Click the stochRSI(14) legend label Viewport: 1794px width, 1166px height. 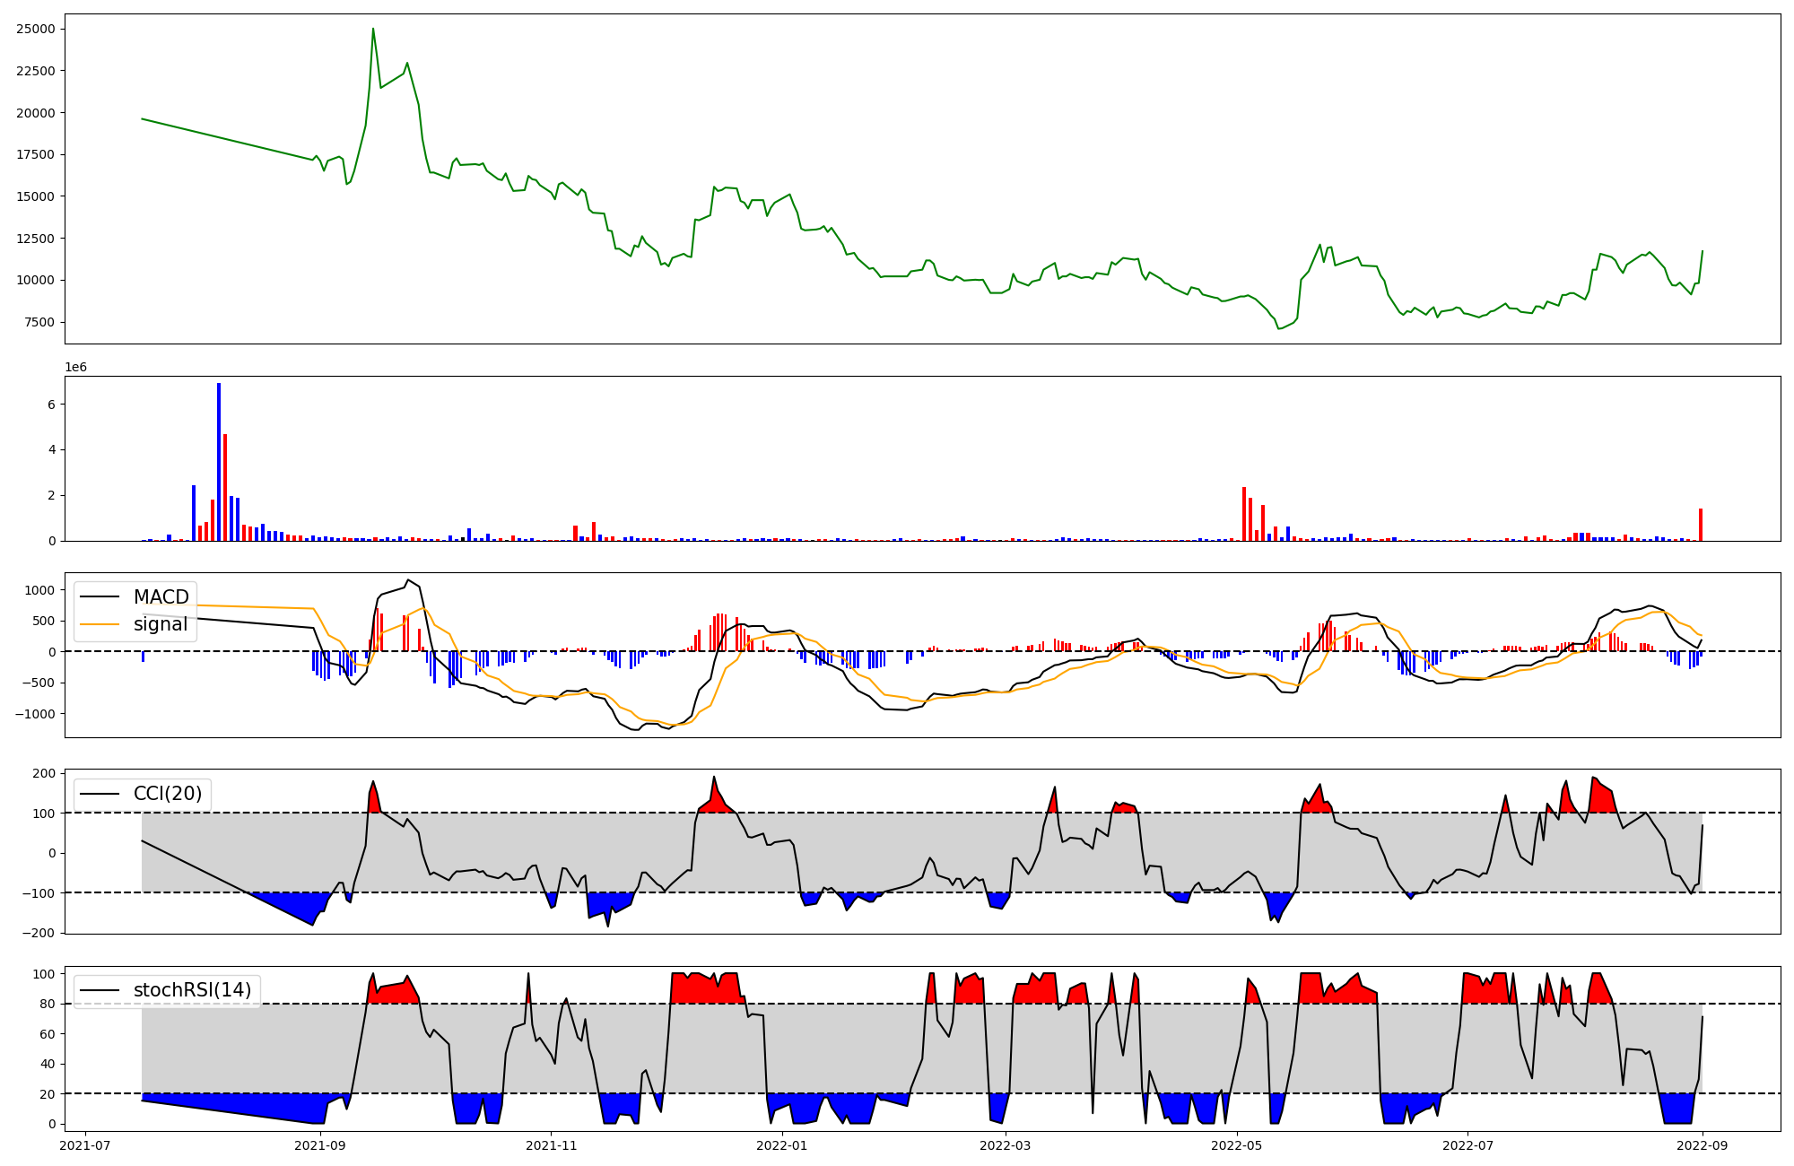point(192,990)
